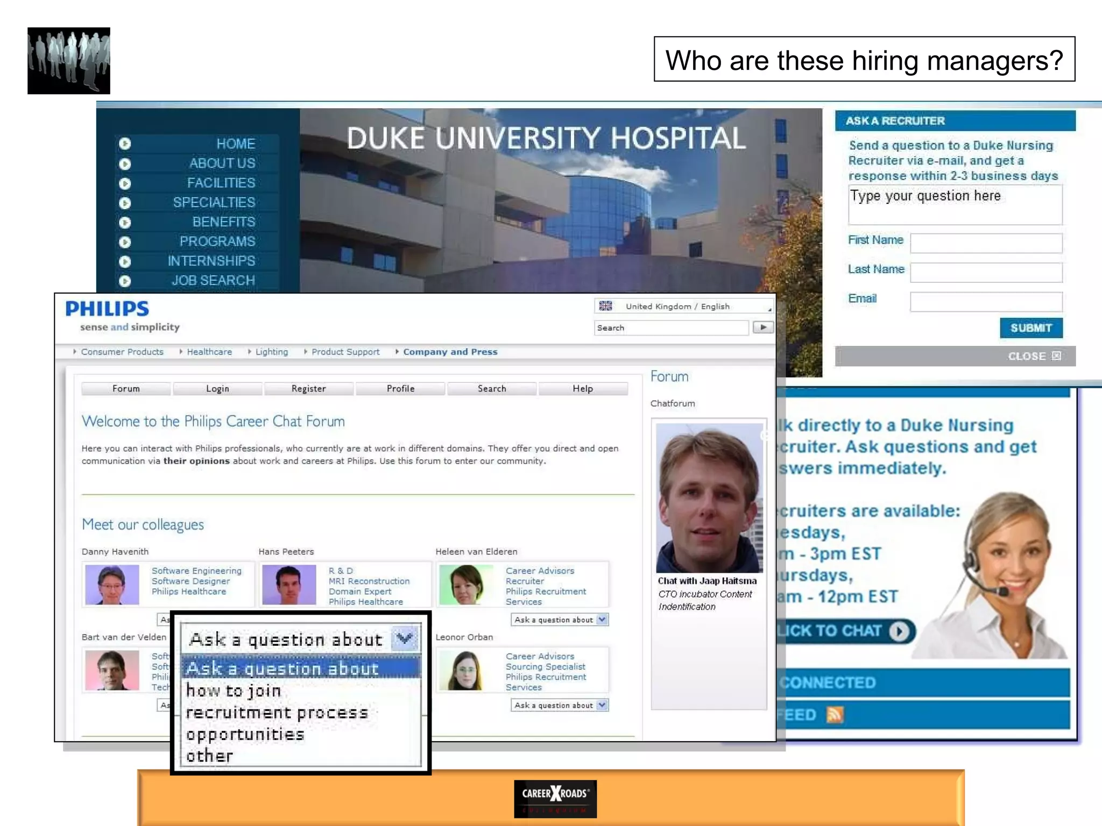Open the Register forum tab
The height and width of the screenshot is (826, 1102).
tap(308, 388)
